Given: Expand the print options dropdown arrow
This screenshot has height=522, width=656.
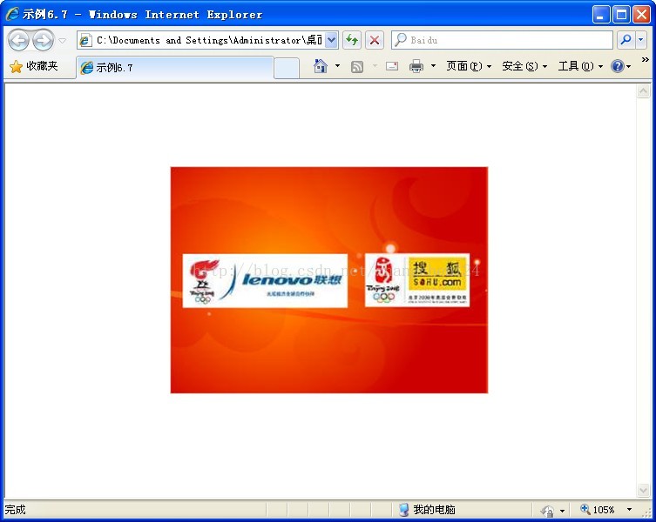Looking at the screenshot, I should tap(433, 66).
